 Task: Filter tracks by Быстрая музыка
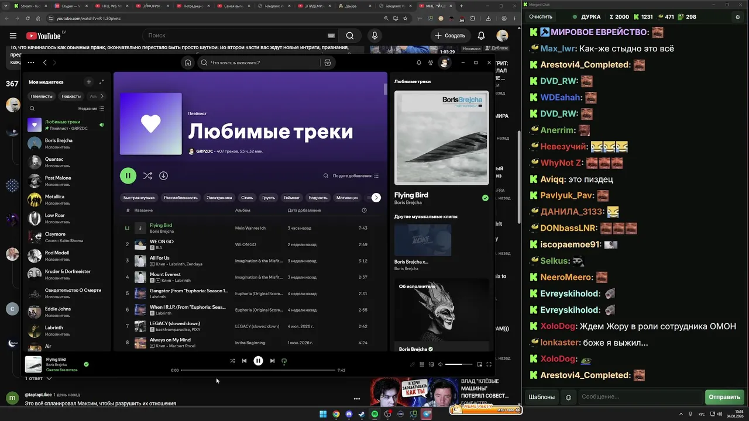(139, 198)
